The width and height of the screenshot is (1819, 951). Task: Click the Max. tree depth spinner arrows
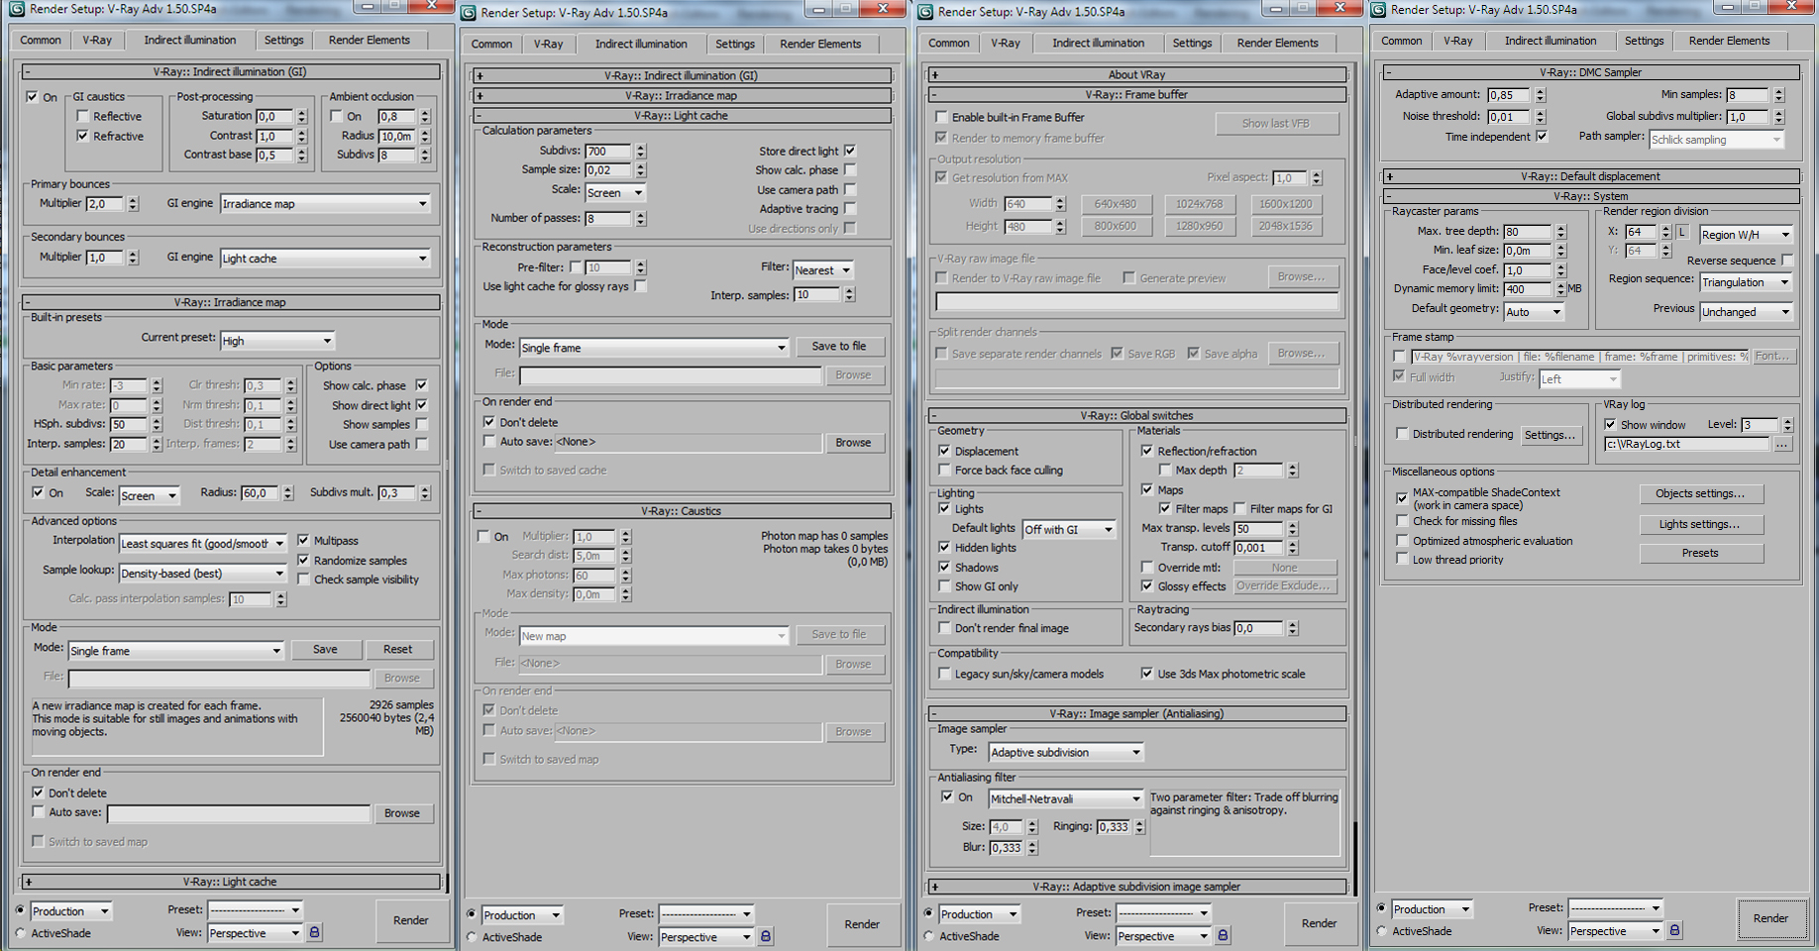[1561, 232]
